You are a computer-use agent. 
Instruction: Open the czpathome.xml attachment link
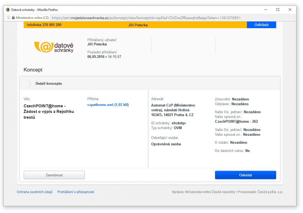click(x=108, y=105)
